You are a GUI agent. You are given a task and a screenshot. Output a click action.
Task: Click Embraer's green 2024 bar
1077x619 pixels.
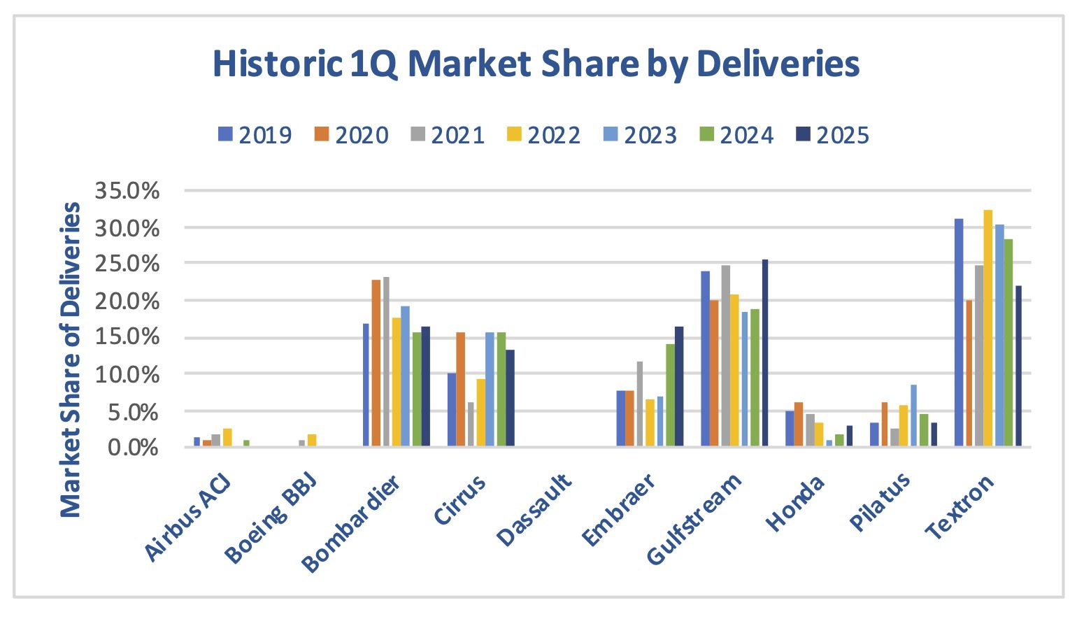[670, 395]
